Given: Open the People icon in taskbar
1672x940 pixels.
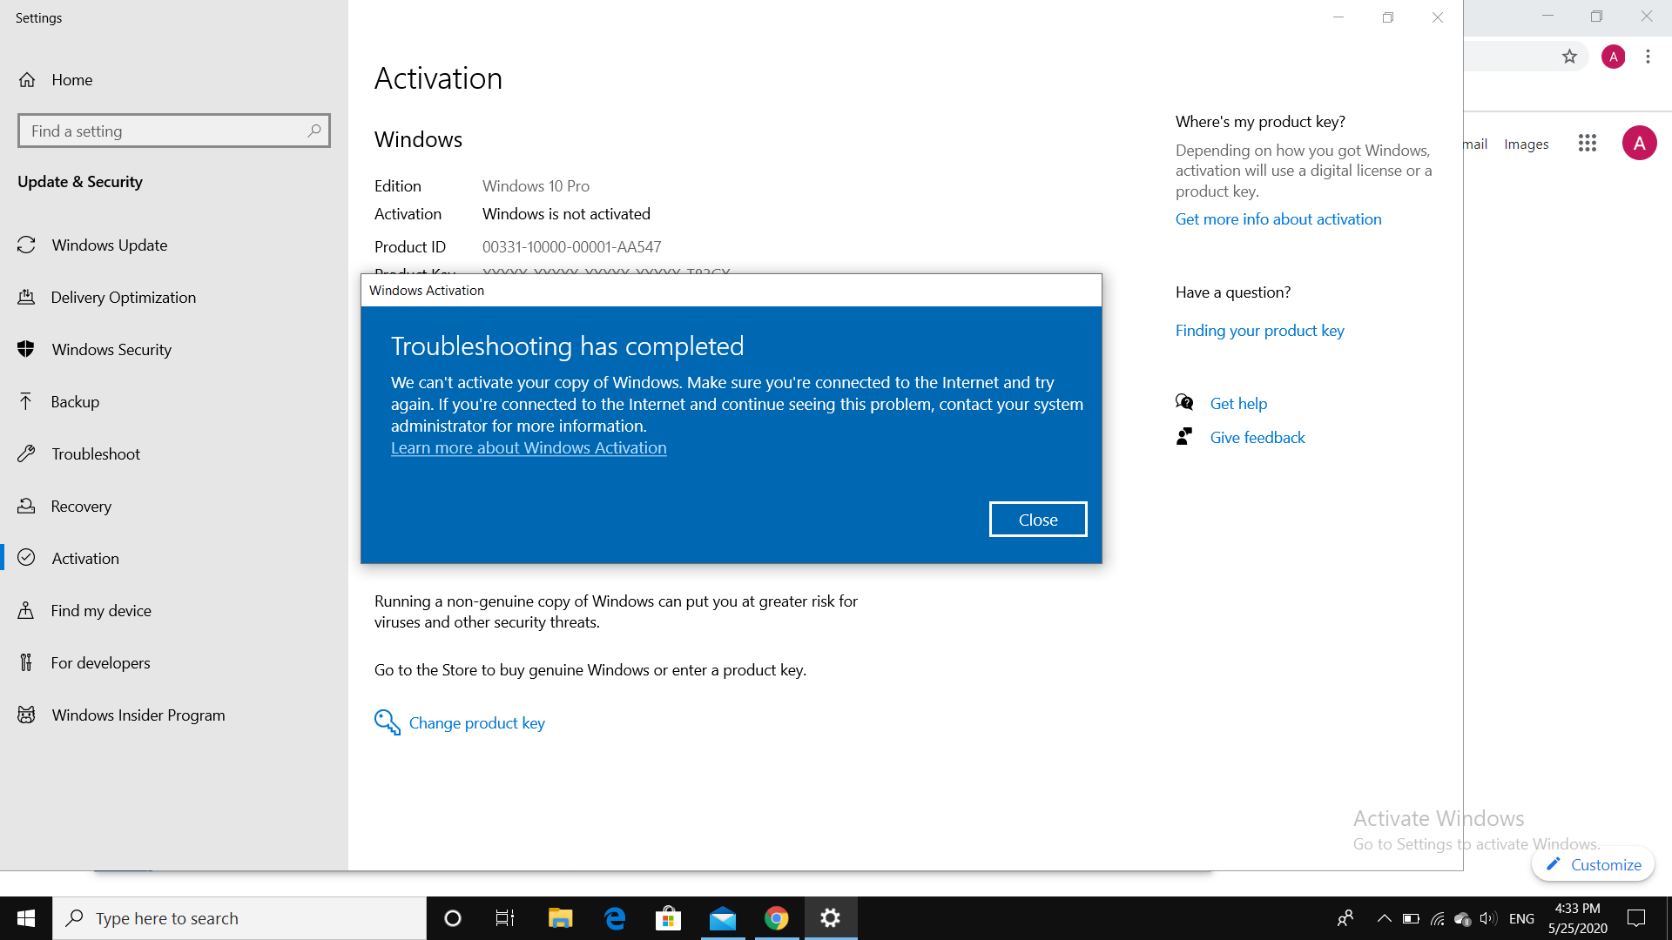Looking at the screenshot, I should 1345,918.
